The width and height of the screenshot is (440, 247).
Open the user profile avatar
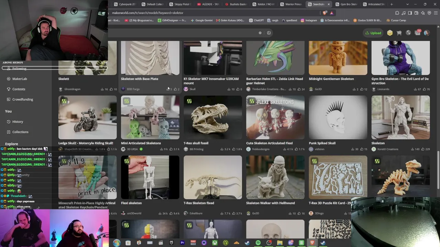point(427,33)
